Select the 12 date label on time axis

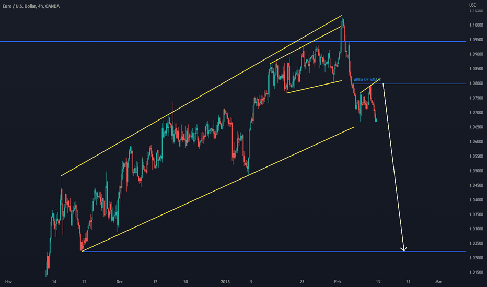(x=155, y=282)
